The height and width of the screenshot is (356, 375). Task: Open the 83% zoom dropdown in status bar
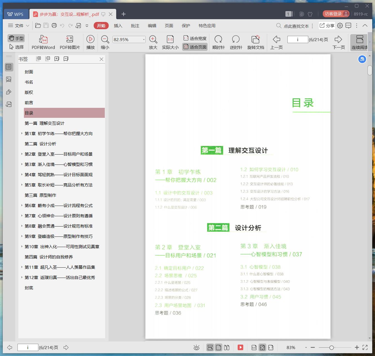pyautogui.click(x=306, y=347)
